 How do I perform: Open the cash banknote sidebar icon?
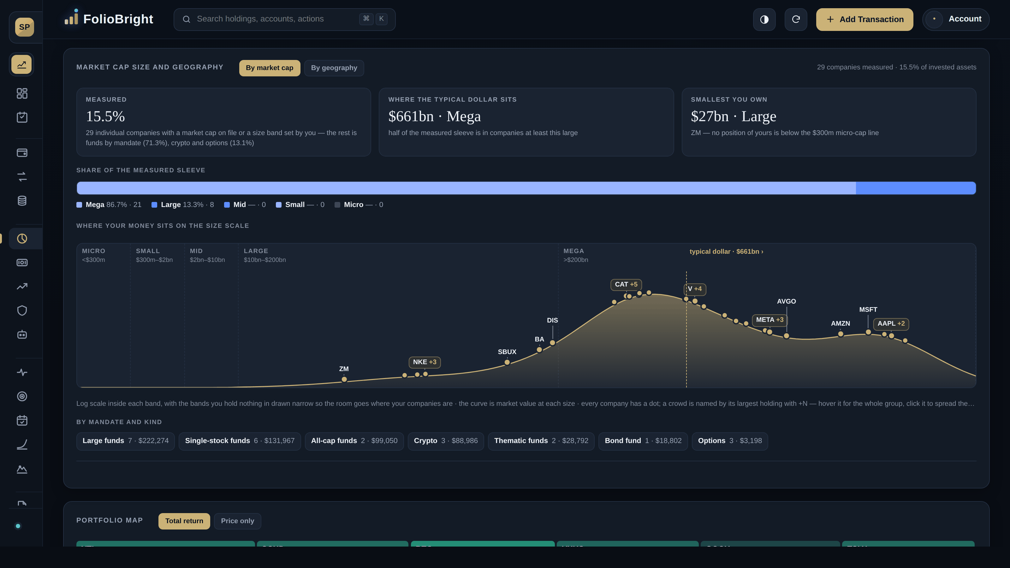pos(22,262)
